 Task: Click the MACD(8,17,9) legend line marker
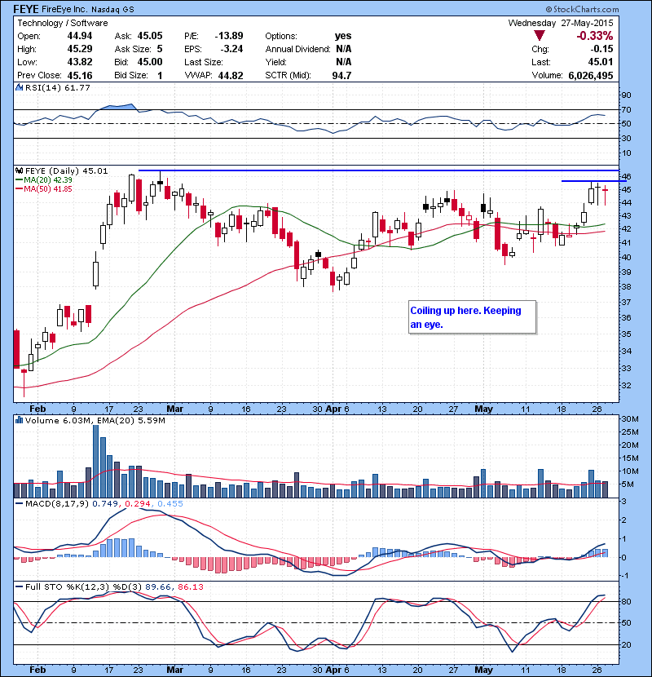19,503
